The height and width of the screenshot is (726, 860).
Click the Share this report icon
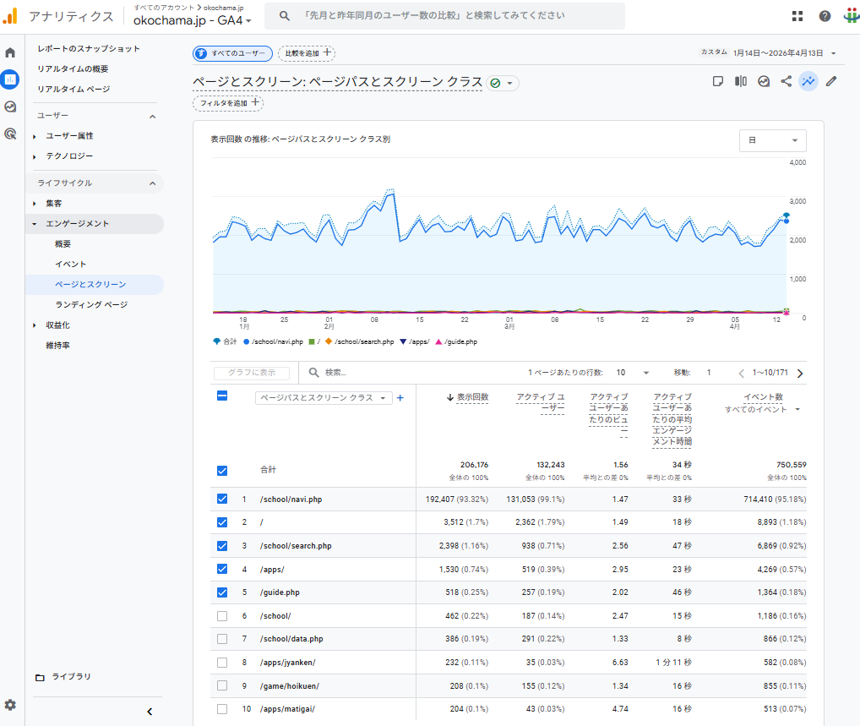[787, 82]
